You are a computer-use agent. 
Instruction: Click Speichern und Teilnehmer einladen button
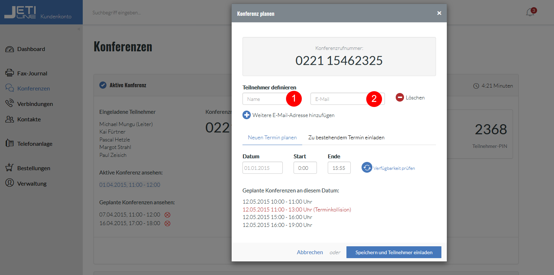pyautogui.click(x=394, y=252)
